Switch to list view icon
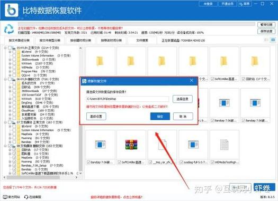The width and height of the screenshot is (278, 201). [x=266, y=40]
